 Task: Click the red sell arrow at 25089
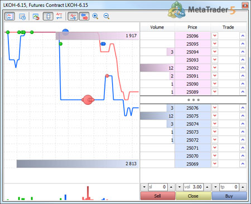(x=215, y=91)
